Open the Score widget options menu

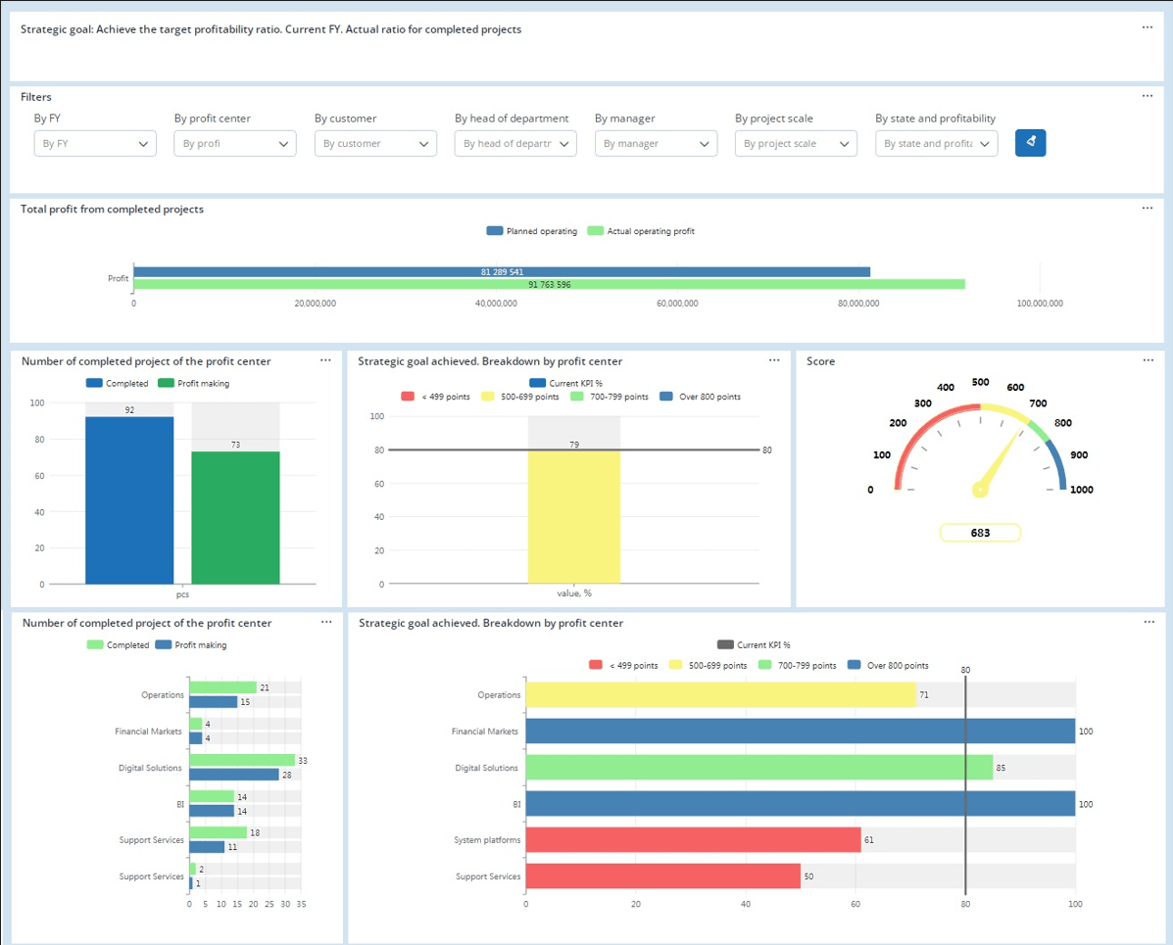[x=1148, y=360]
